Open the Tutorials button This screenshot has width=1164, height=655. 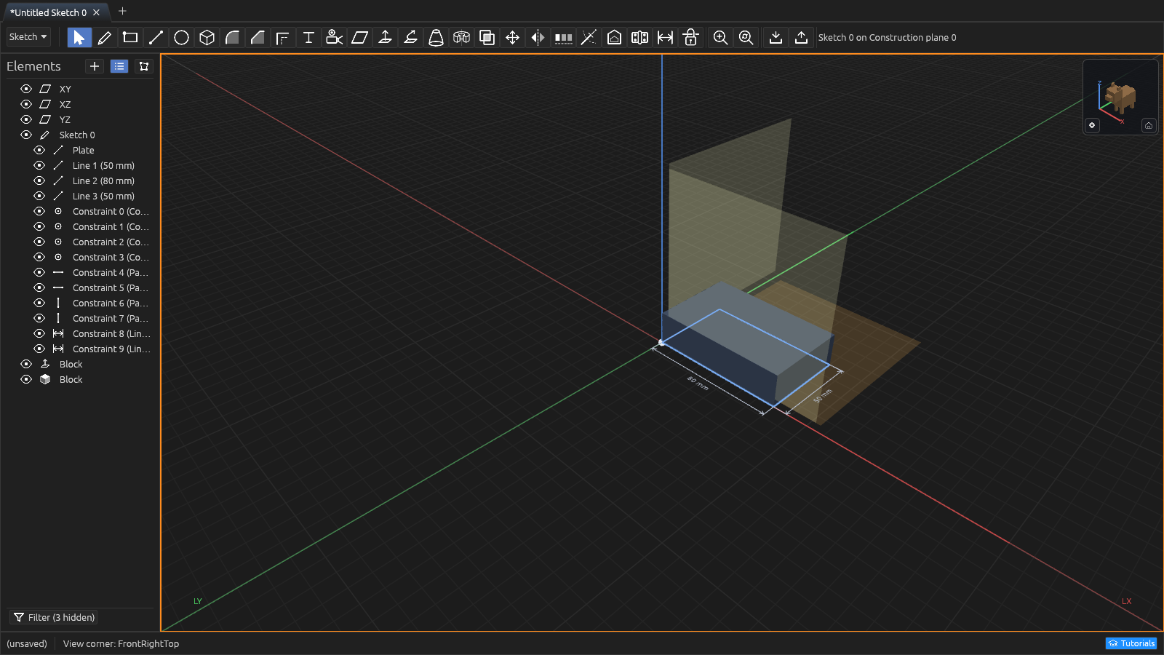[1131, 643]
